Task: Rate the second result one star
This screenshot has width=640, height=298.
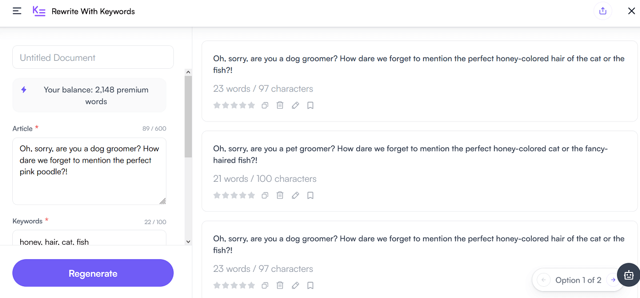Action: tap(217, 196)
